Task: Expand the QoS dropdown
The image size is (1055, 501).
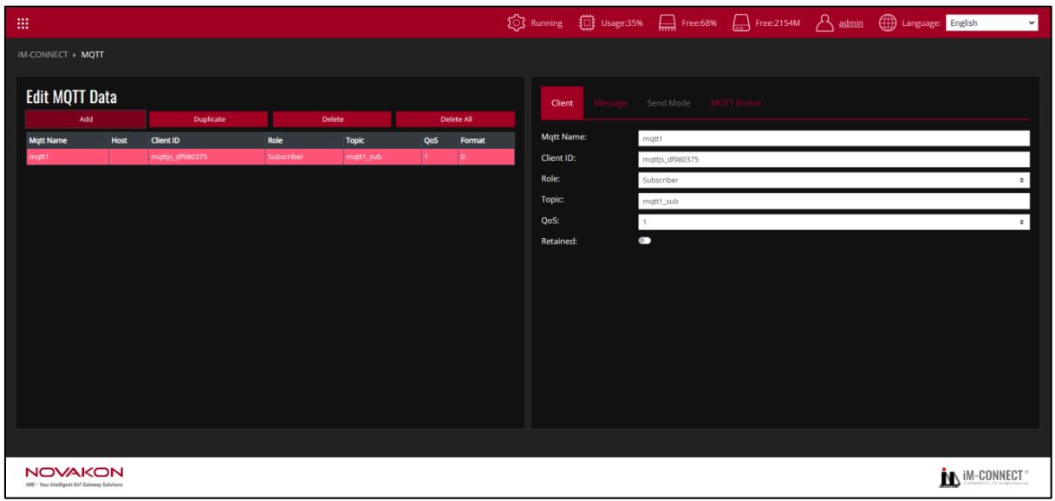Action: pos(833,222)
